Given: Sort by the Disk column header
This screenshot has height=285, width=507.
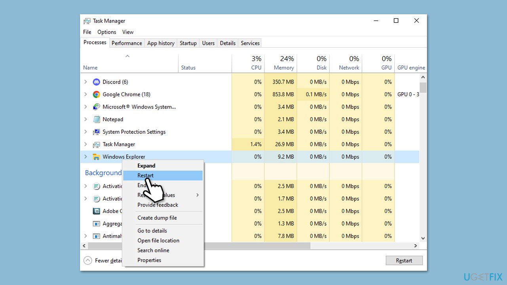Looking at the screenshot, I should [313, 63].
